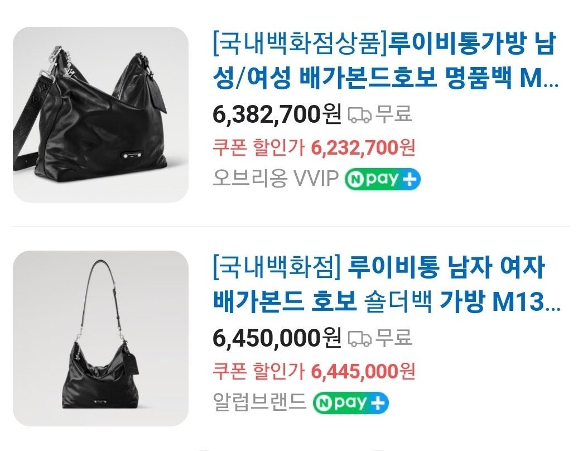The height and width of the screenshot is (451, 578).
Task: Click the delivery truck icon on first listing
Action: coord(360,114)
